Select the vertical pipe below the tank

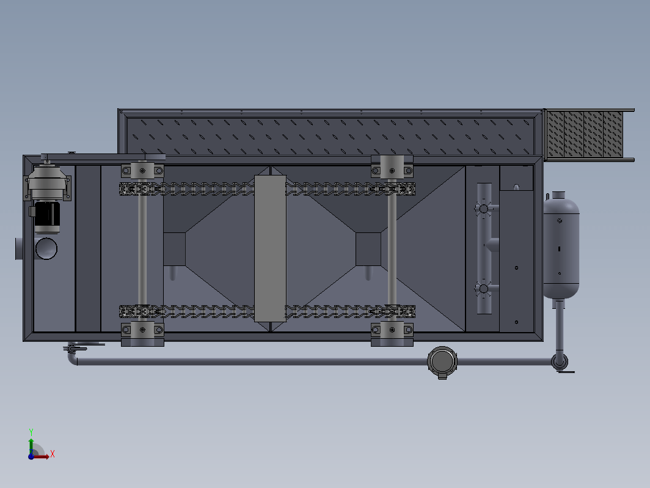pos(560,326)
